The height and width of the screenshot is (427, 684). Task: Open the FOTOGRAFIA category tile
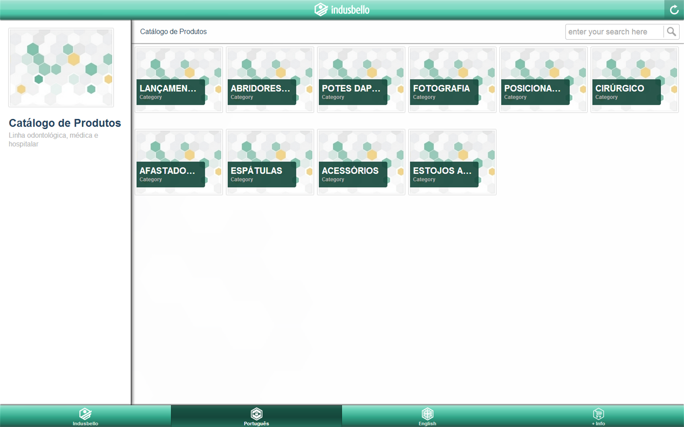click(x=452, y=80)
